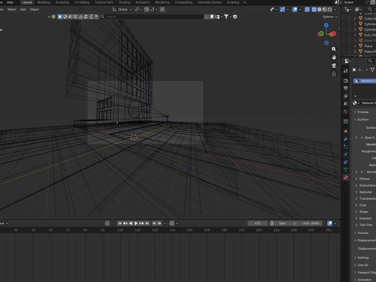Switch to the UV Editing workspace tab
376x282 pixels.
pos(82,2)
